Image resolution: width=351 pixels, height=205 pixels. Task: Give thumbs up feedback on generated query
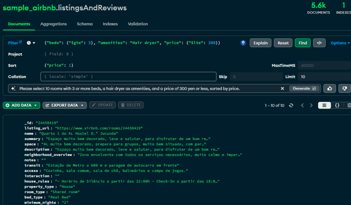[x=329, y=88]
